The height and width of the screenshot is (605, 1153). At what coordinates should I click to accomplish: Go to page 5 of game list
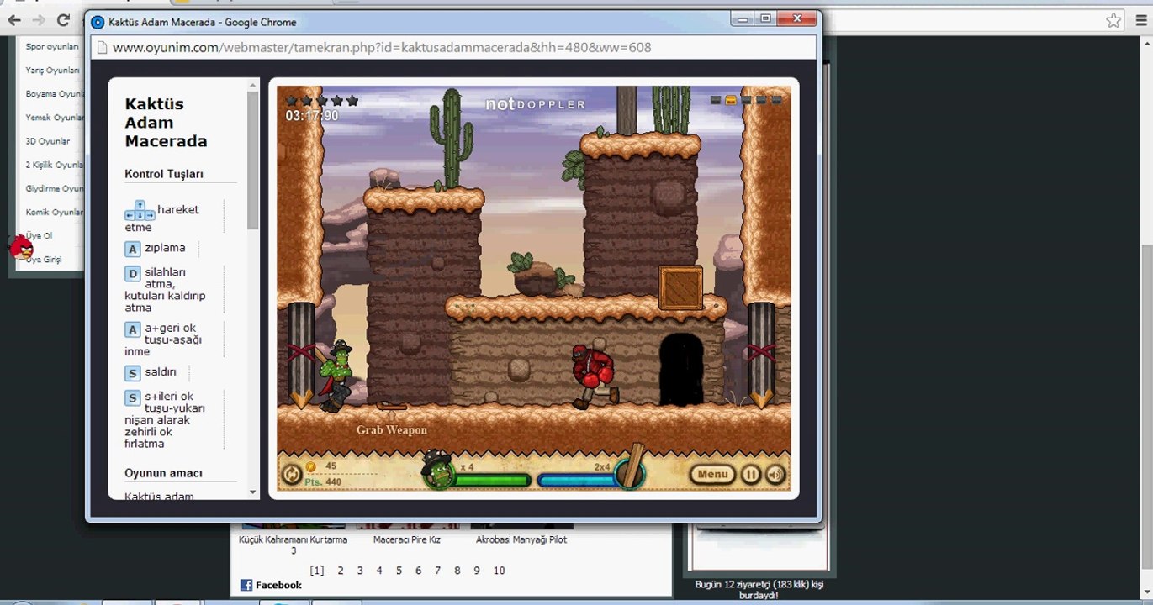click(399, 571)
